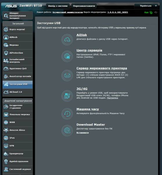162x175 pixels.
Task: Open Сервер мережевого принтера link
Action: (102, 68)
